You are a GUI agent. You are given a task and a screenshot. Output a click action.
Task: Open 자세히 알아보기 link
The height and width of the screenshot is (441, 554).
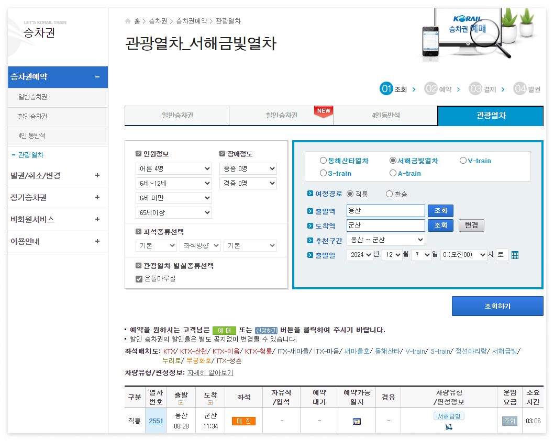tap(210, 373)
